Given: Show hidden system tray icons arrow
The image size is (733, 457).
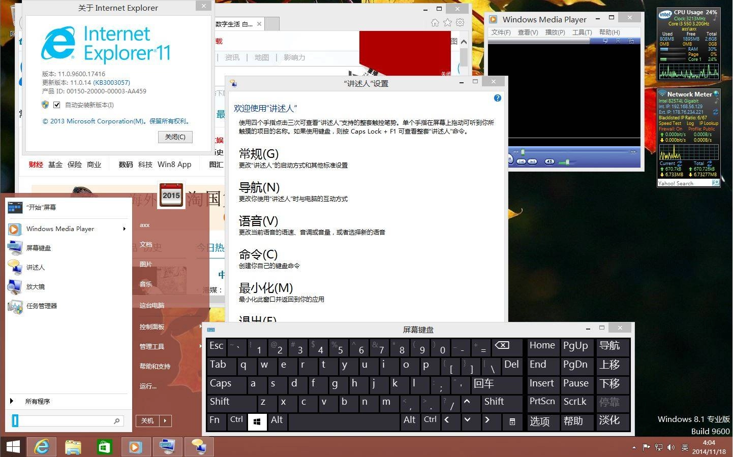Looking at the screenshot, I should 634,447.
